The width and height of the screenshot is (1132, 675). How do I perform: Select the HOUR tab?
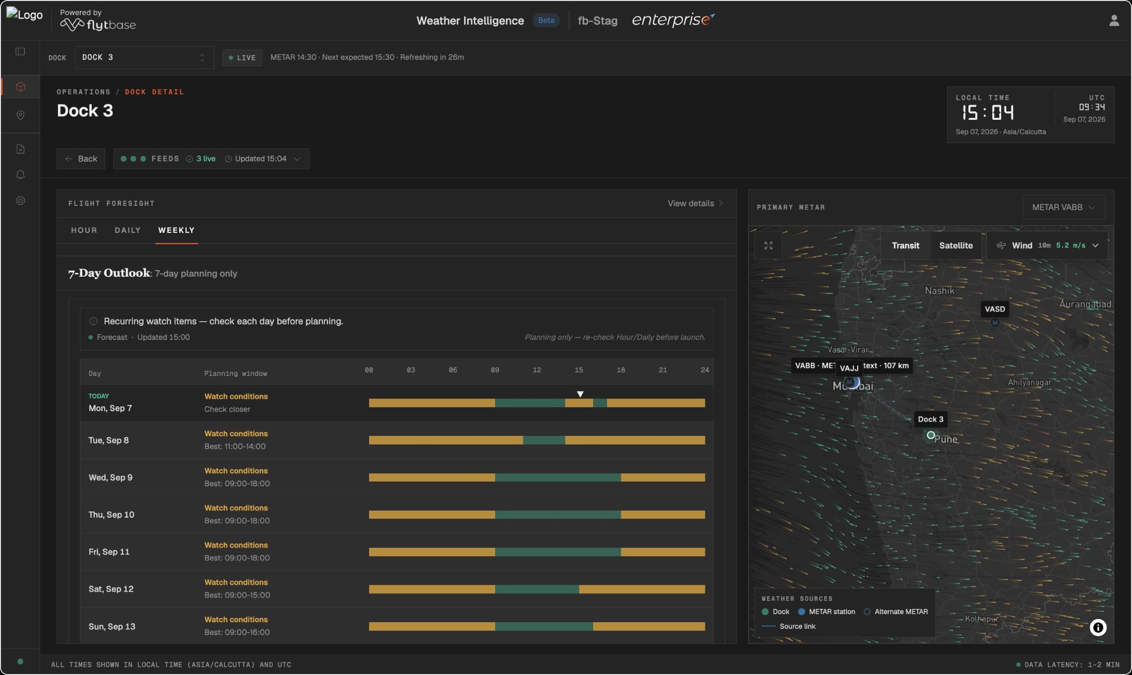tap(84, 230)
